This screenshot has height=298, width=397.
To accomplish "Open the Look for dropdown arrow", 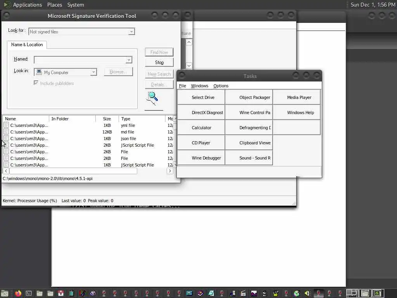I will point(131,32).
